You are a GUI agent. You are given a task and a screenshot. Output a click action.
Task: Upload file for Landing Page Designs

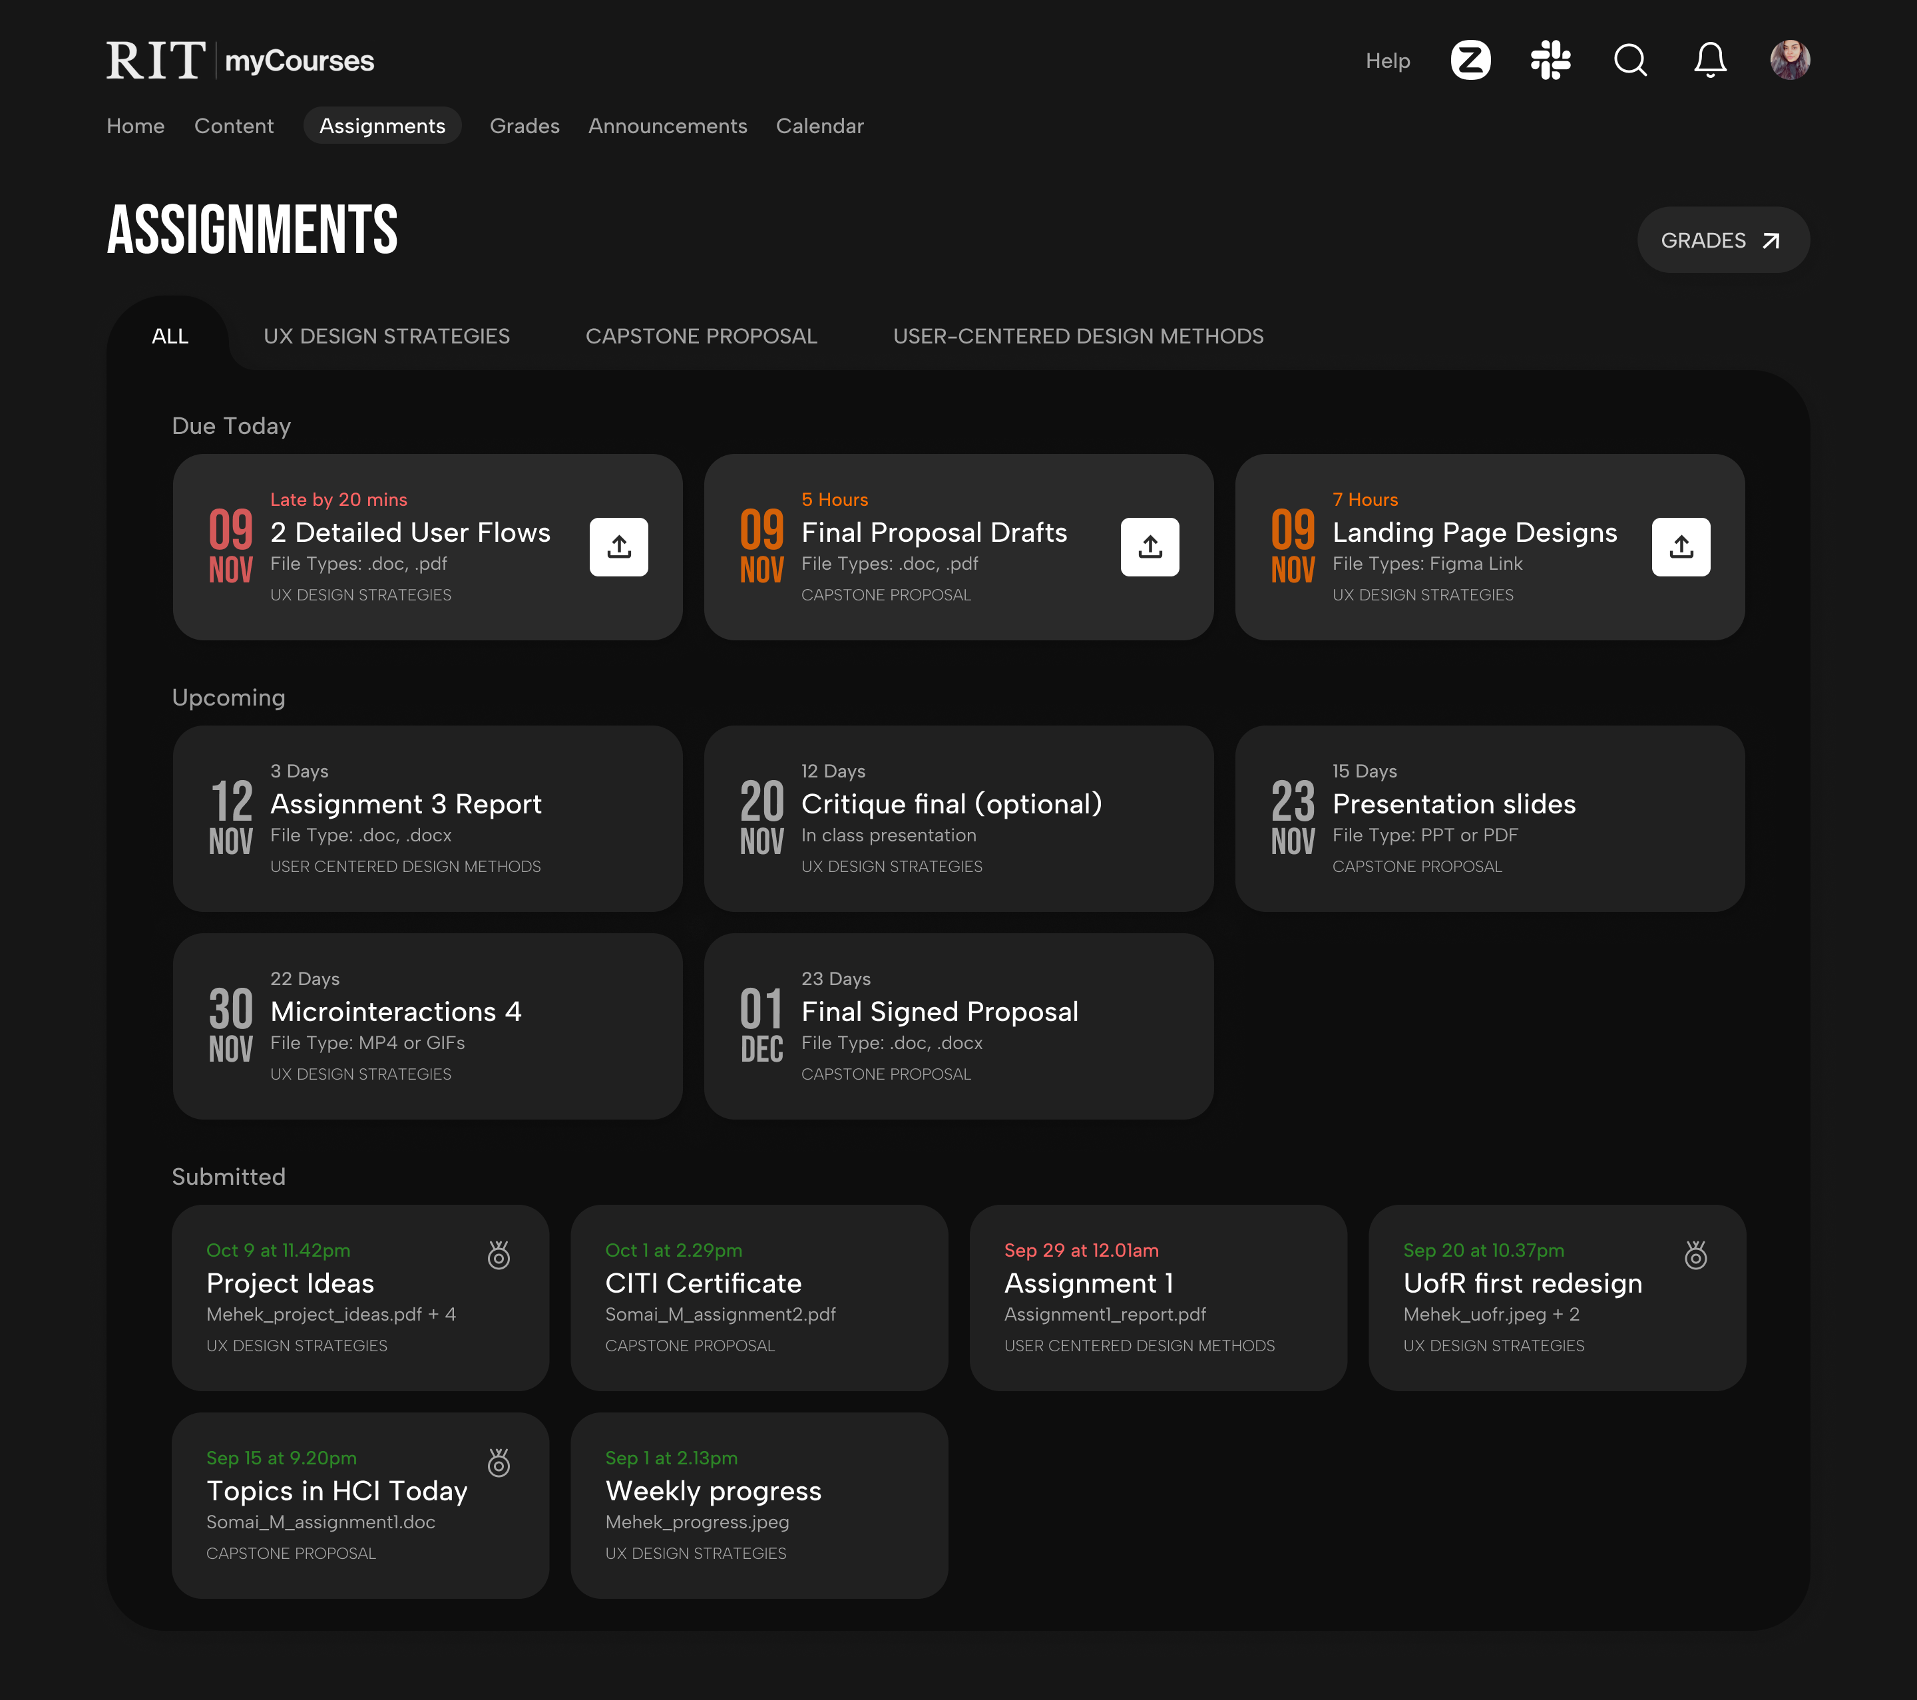click(x=1680, y=546)
